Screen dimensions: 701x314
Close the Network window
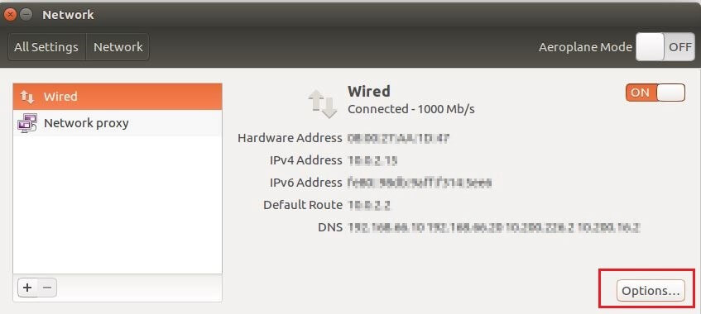click(x=11, y=15)
